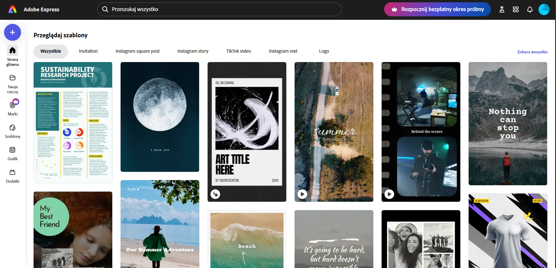
Task: Click Rozpocznij bezpłatny okres próbny button
Action: click(x=437, y=9)
